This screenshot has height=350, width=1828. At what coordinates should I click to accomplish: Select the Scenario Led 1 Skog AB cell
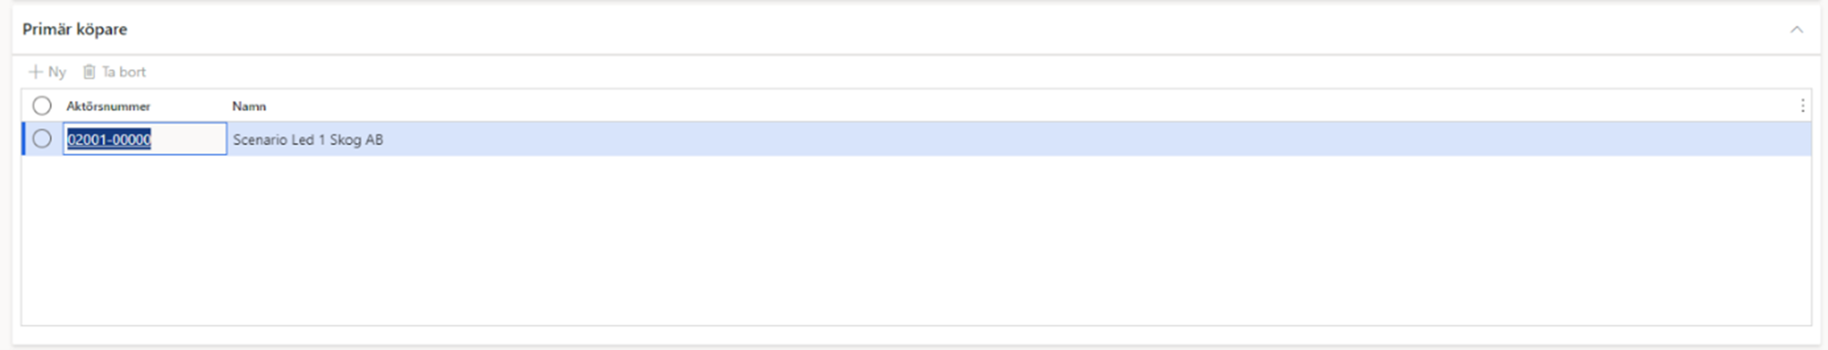[308, 140]
